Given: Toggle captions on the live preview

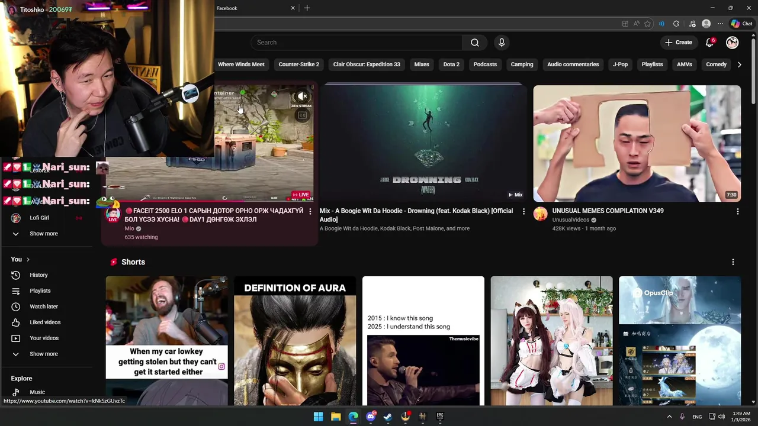Looking at the screenshot, I should click(x=303, y=115).
